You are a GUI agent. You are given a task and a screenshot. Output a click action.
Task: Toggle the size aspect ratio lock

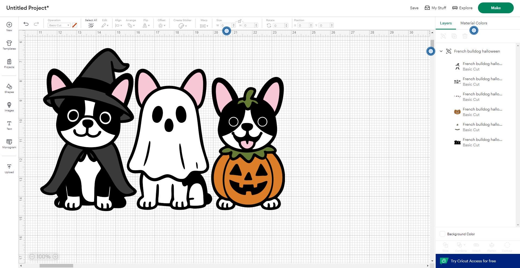[239, 21]
